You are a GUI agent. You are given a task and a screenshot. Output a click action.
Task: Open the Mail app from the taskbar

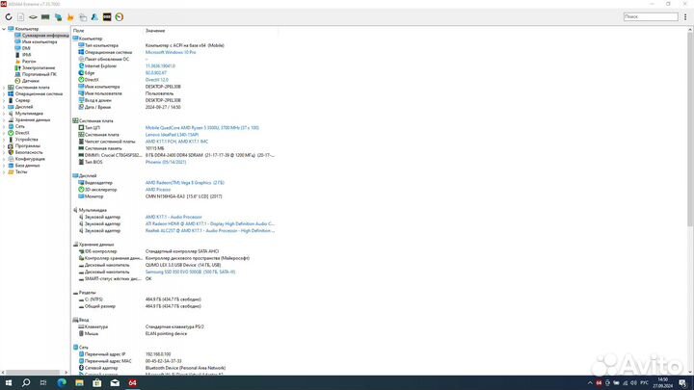click(x=115, y=383)
